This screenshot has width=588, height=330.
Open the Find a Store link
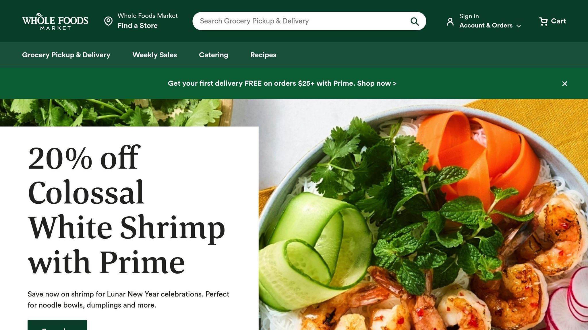[x=138, y=25]
